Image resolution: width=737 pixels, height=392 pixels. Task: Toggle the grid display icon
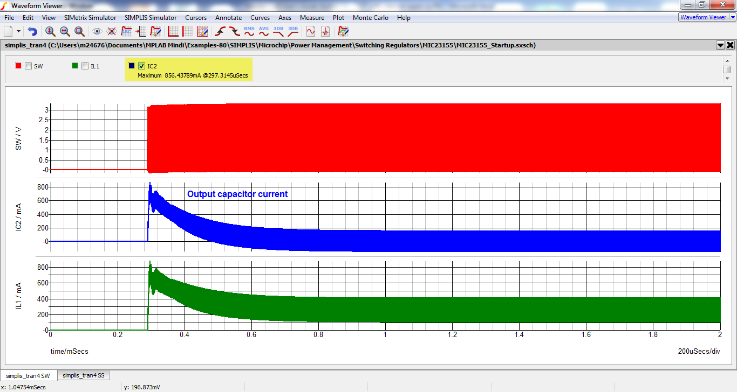tap(187, 31)
